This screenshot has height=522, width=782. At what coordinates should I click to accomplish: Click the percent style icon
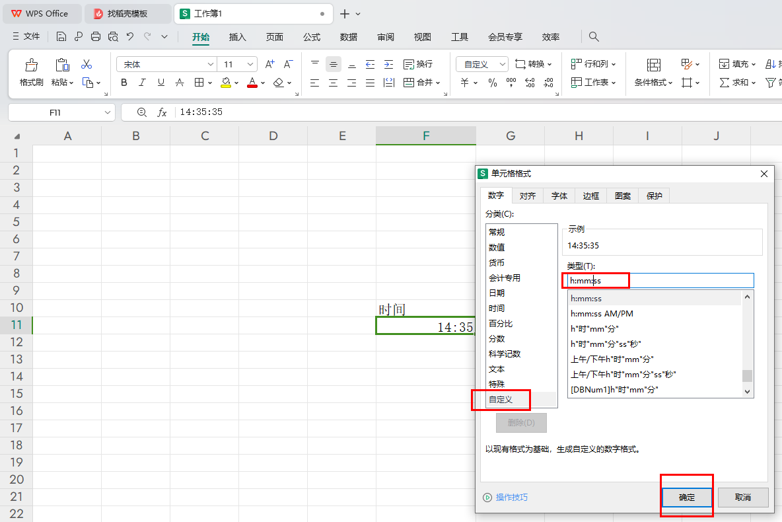pyautogui.click(x=492, y=83)
